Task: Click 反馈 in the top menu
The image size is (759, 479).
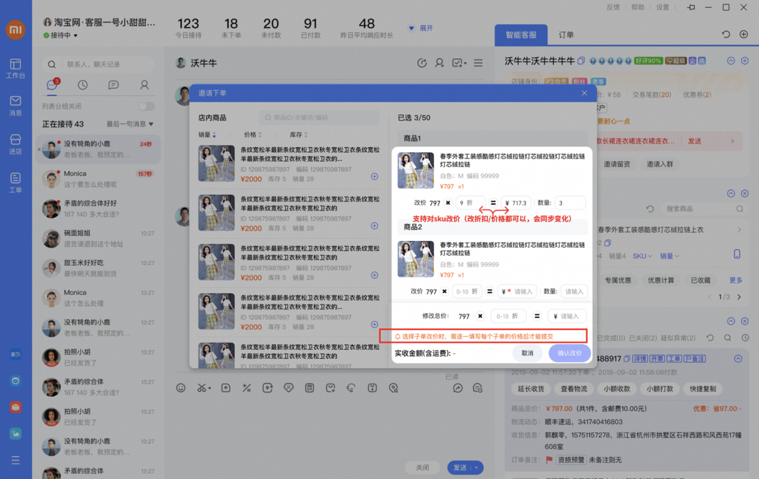Action: 613,7
